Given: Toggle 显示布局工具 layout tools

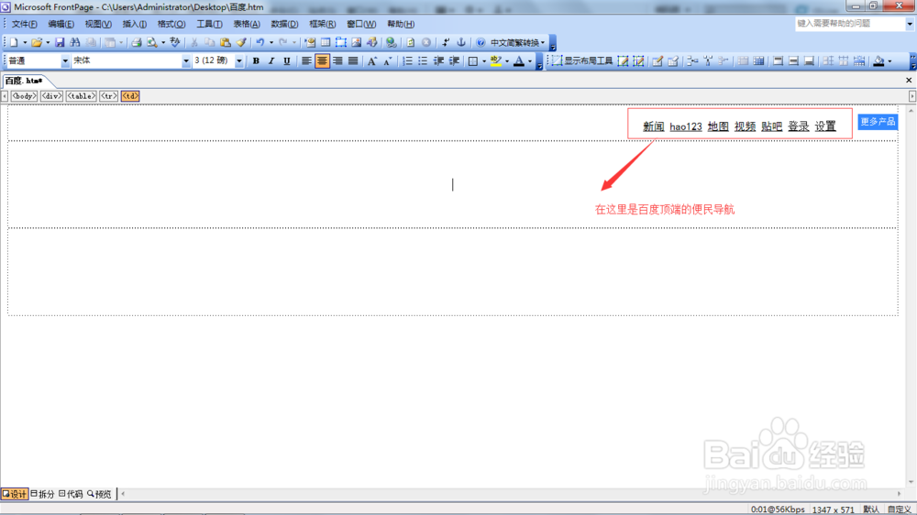Looking at the screenshot, I should (582, 60).
